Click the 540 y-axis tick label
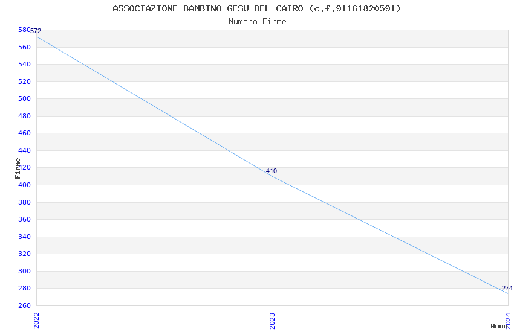 [24, 64]
